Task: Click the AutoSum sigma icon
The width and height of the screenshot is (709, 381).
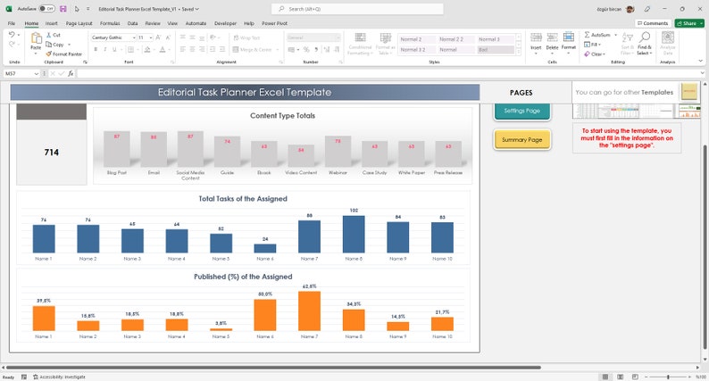Action: (587, 35)
